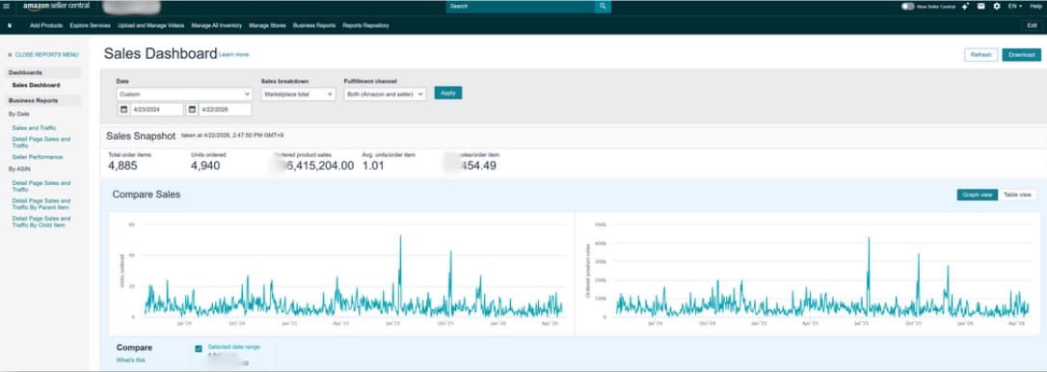
Task: Open the Help link in the header
Action: 1035,6
